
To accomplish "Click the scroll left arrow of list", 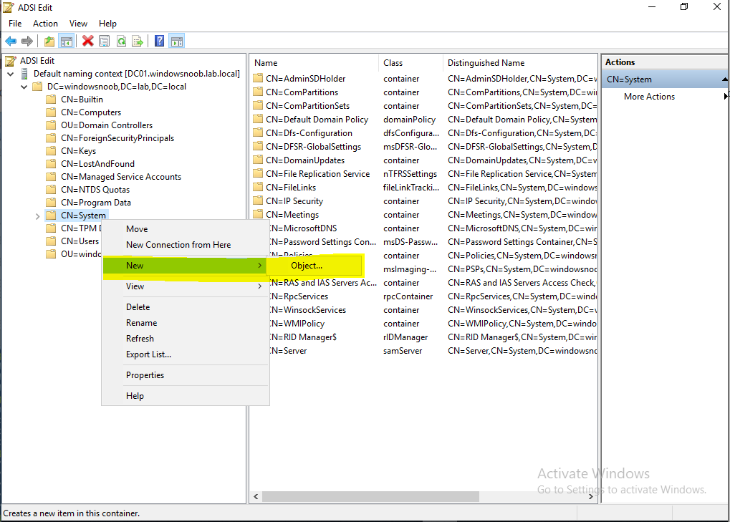I will click(256, 496).
